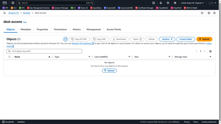Go to Buckets breadcrumb link

click(27, 13)
